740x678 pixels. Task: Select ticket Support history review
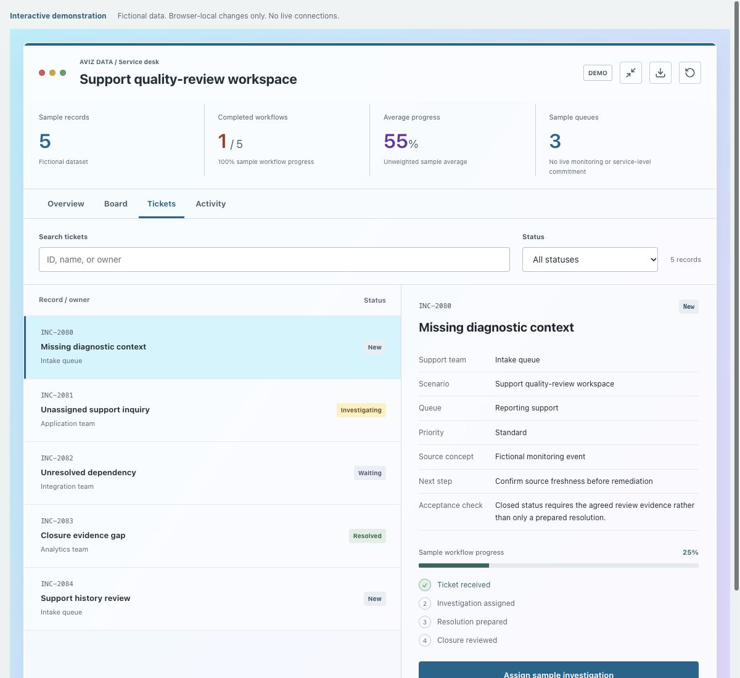pos(213,598)
